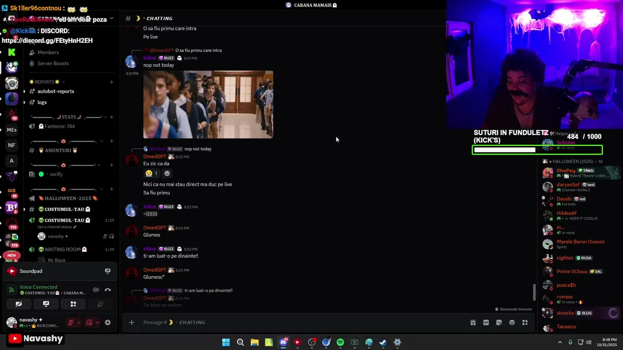Open Steam from the taskbar
Screen dimensions: 623x350
coord(383,342)
